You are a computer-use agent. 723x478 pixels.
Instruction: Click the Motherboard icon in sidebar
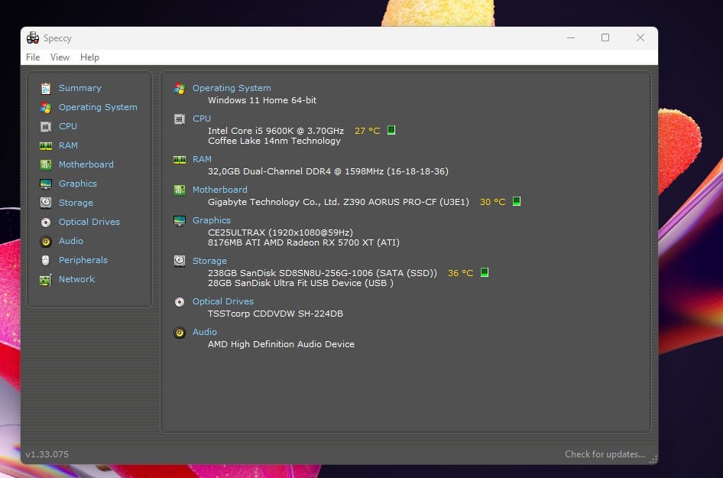click(46, 164)
